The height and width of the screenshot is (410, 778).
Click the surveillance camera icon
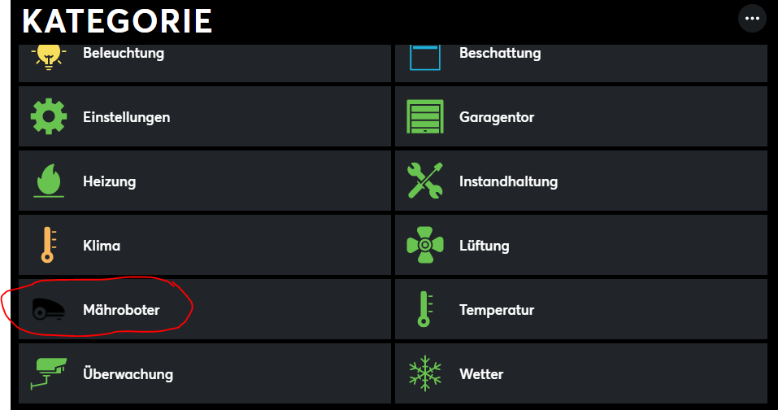click(x=48, y=374)
